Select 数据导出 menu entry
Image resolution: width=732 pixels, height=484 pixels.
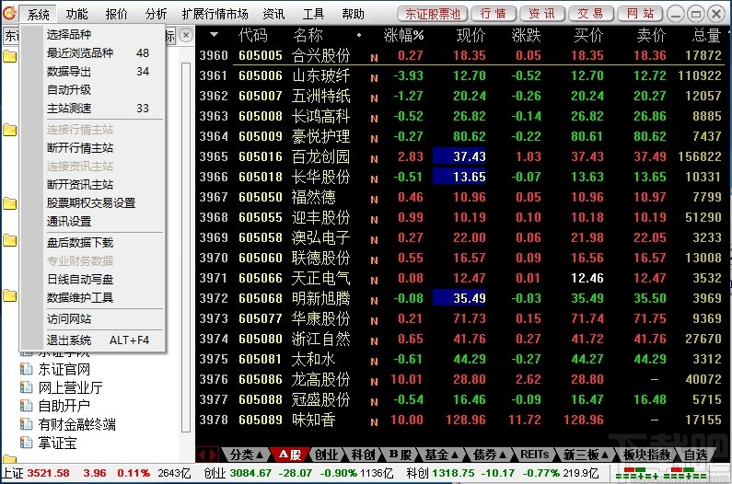point(92,72)
